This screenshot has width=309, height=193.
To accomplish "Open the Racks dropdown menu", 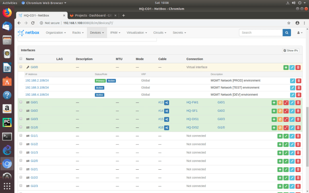I will pyautogui.click(x=78, y=33).
